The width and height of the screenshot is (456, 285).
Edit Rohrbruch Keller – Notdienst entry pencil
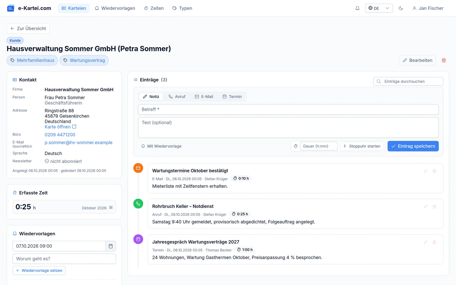click(x=426, y=207)
